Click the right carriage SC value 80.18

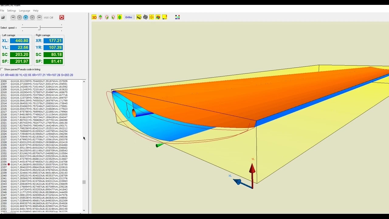coord(53,54)
